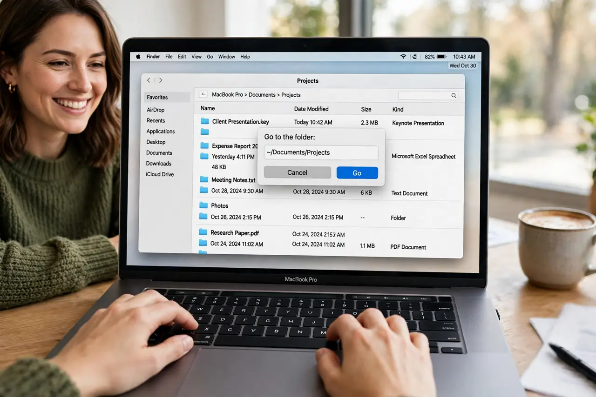Open the Apple menu
This screenshot has width=596, height=397.
[x=138, y=57]
